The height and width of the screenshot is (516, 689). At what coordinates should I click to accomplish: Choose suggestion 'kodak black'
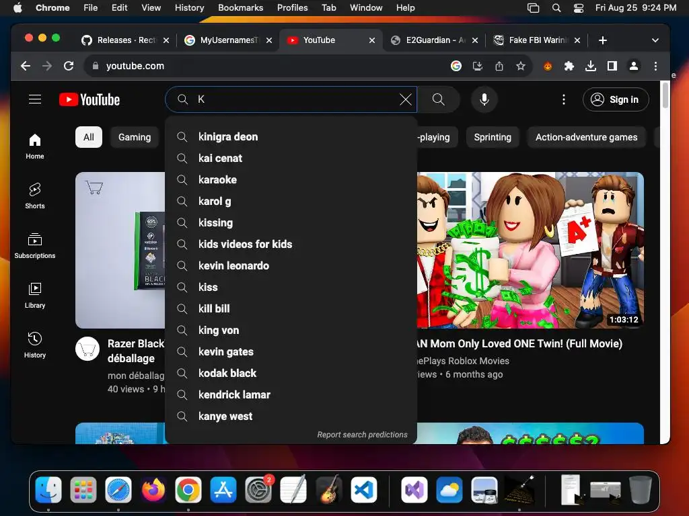click(291, 374)
